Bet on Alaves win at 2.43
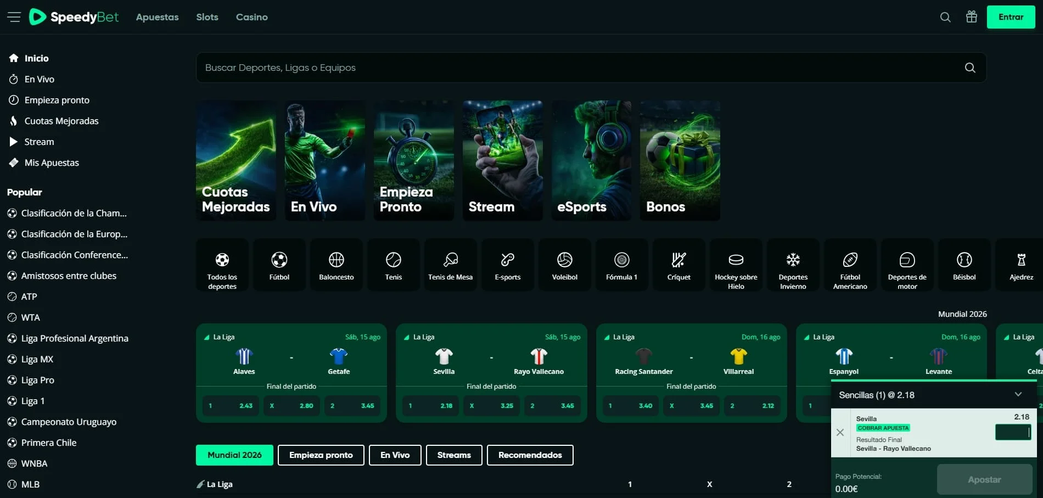The image size is (1043, 498). point(231,406)
